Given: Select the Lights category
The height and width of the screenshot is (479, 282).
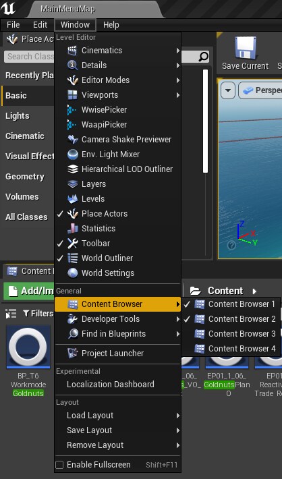Looking at the screenshot, I should click(x=18, y=116).
